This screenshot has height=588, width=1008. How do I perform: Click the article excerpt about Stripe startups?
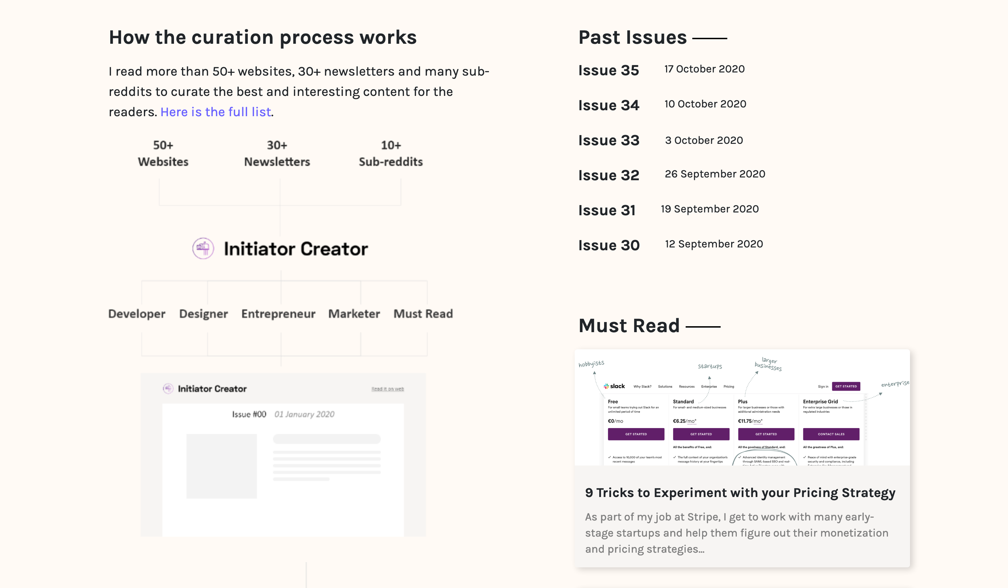736,533
